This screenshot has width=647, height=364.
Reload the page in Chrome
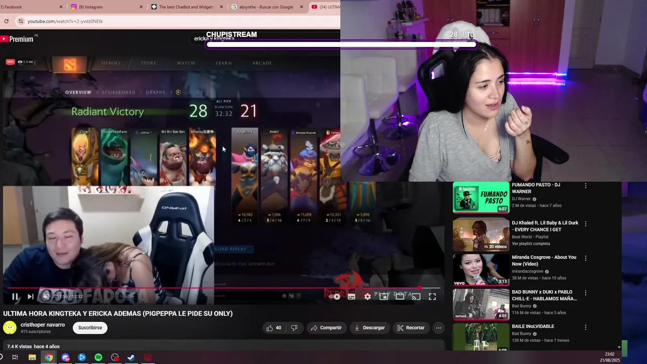(6, 21)
